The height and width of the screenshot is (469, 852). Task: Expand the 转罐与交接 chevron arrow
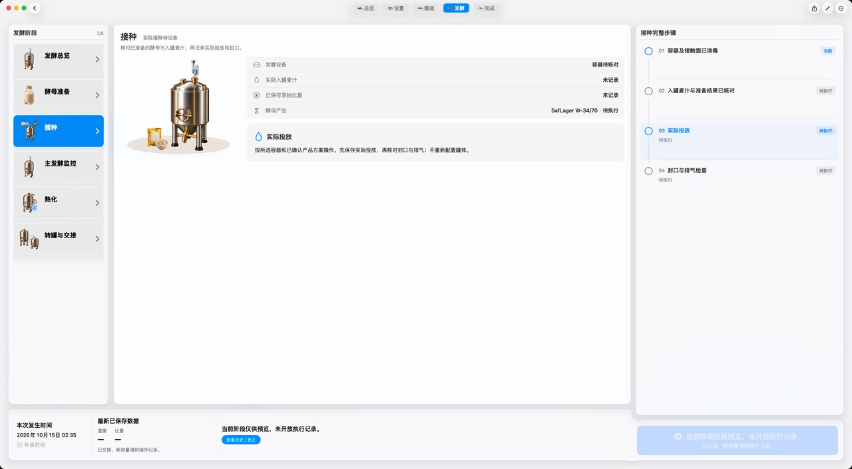tap(97, 239)
